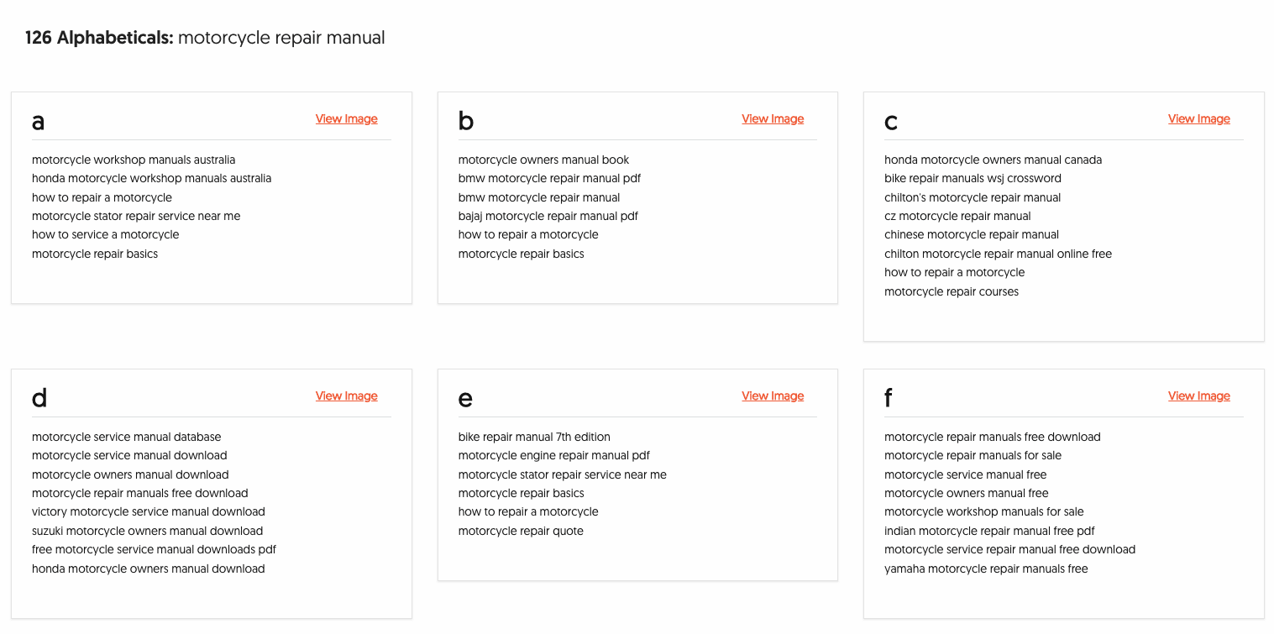Select 'motorcycle service manual database' entry
1274x634 pixels.
[126, 437]
